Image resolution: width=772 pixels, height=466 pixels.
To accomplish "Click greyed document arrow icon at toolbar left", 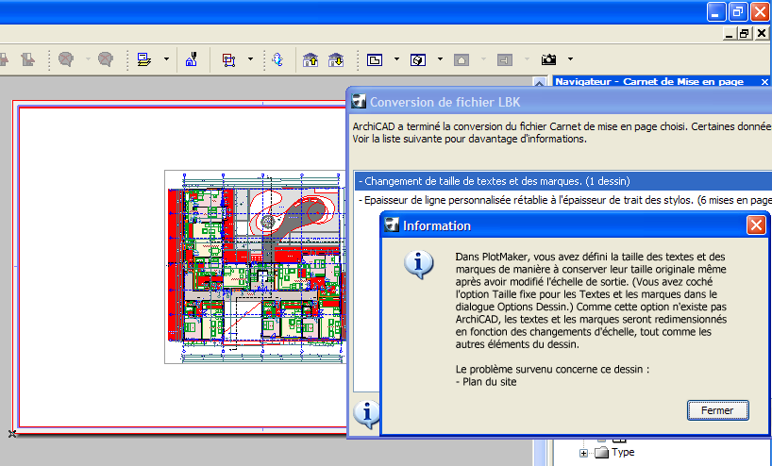I will click(x=28, y=60).
